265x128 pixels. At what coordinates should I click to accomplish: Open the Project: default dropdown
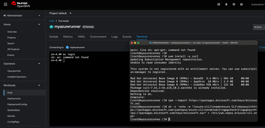coord(60,13)
